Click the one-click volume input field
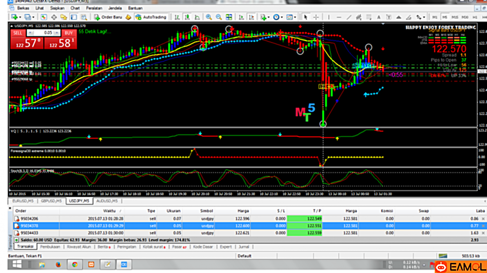Image resolution: width=487 pixels, height=273 pixels. [x=43, y=33]
